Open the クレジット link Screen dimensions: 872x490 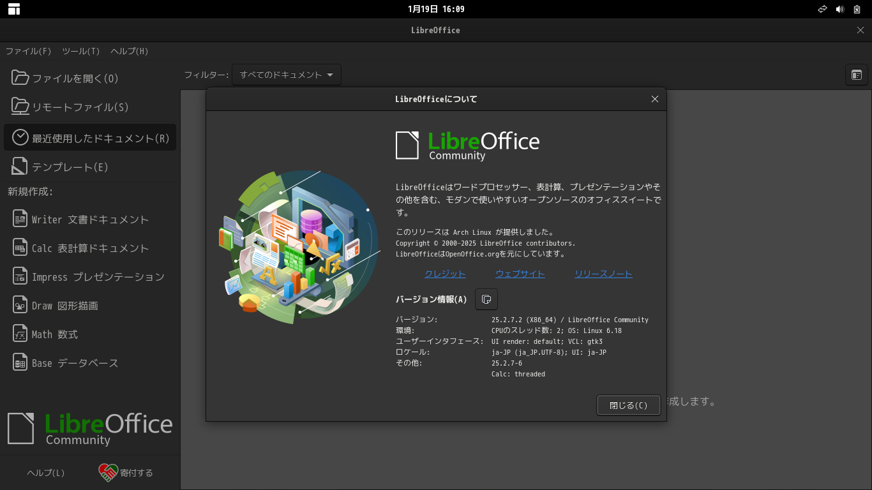(446, 274)
